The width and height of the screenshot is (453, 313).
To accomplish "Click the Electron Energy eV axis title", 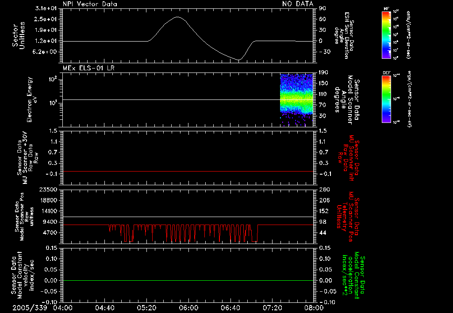I will [x=32, y=99].
